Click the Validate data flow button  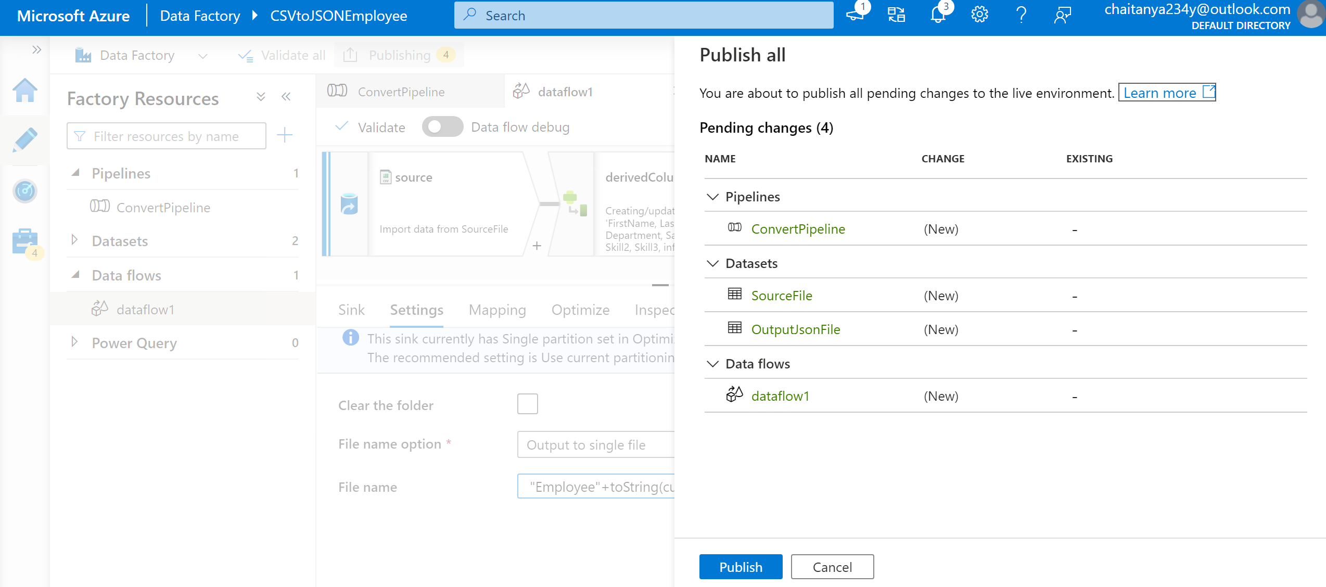click(370, 127)
